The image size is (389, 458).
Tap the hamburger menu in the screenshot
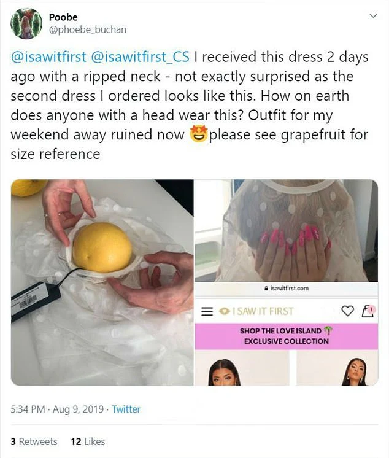tap(207, 311)
